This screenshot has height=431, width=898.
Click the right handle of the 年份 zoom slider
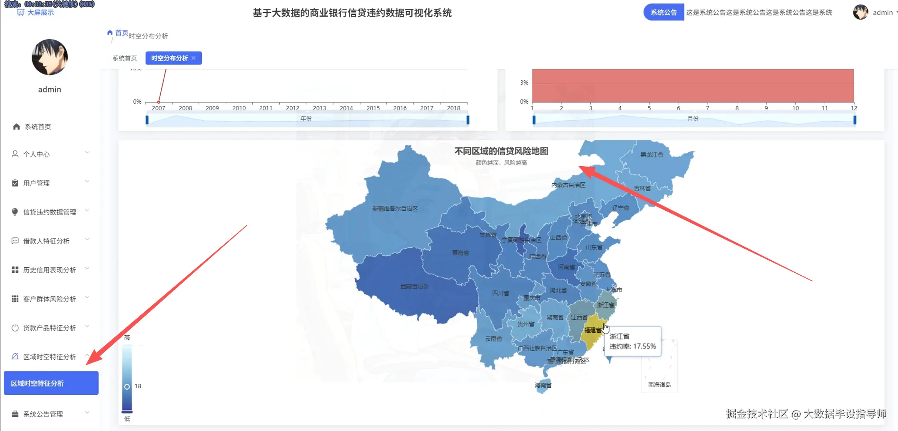(x=468, y=120)
